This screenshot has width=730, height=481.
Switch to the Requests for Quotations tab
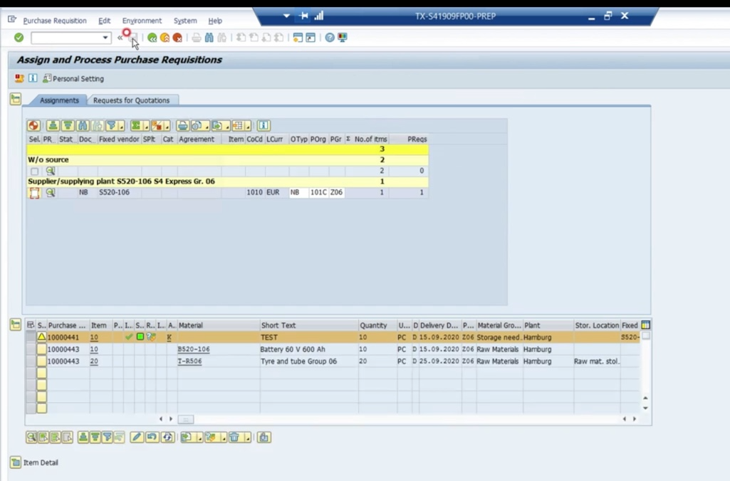click(131, 100)
